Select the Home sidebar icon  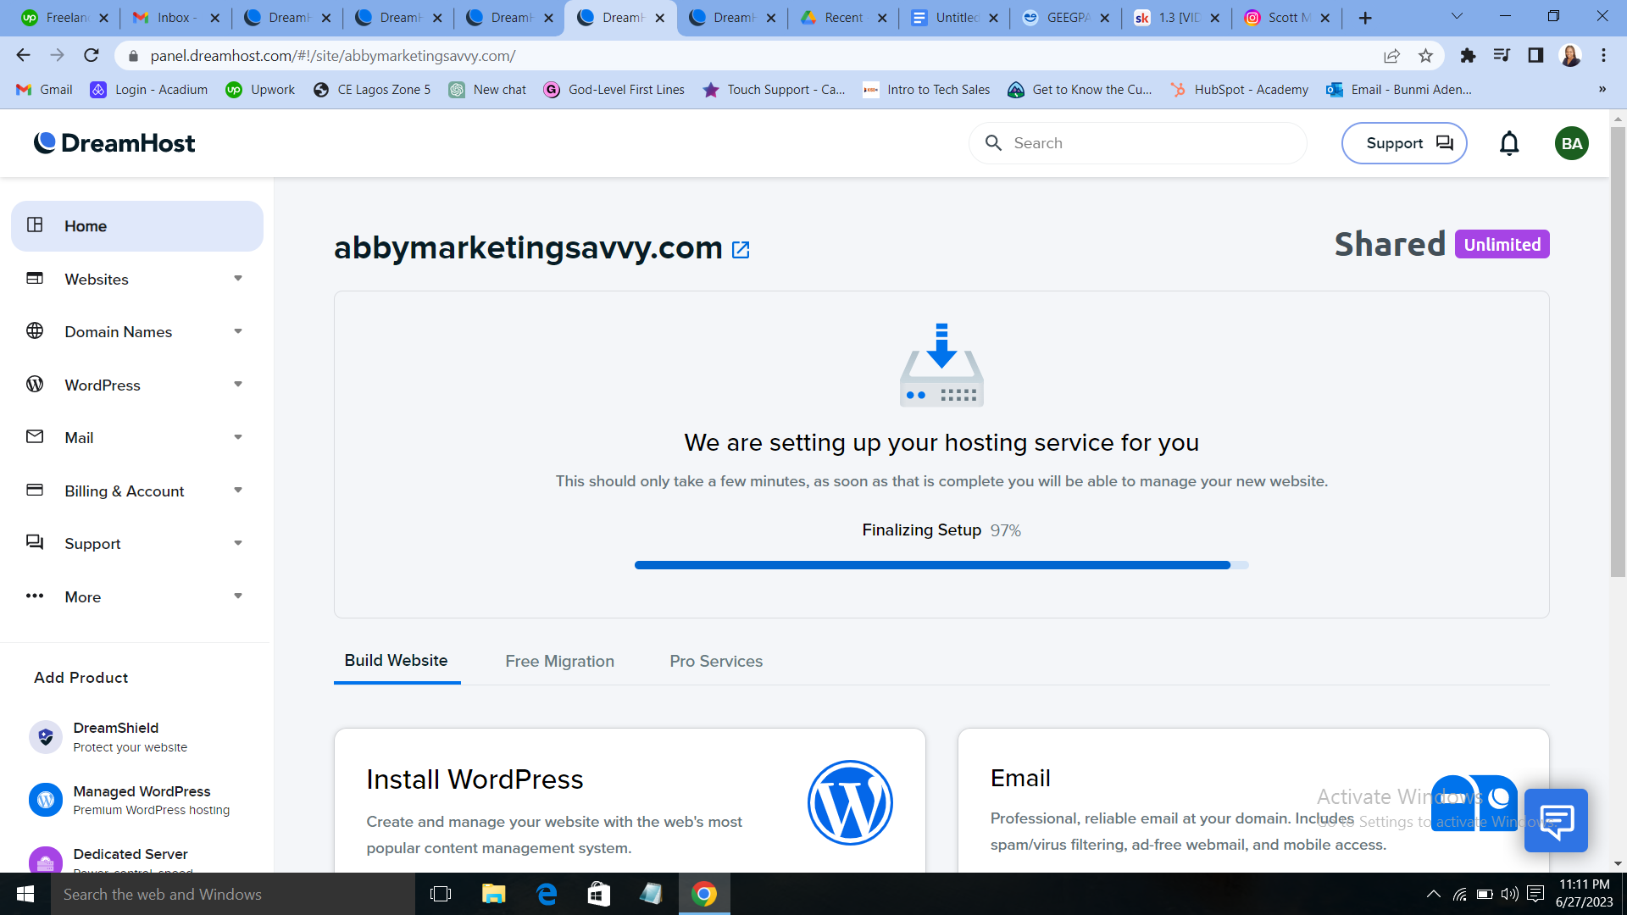[x=35, y=225]
